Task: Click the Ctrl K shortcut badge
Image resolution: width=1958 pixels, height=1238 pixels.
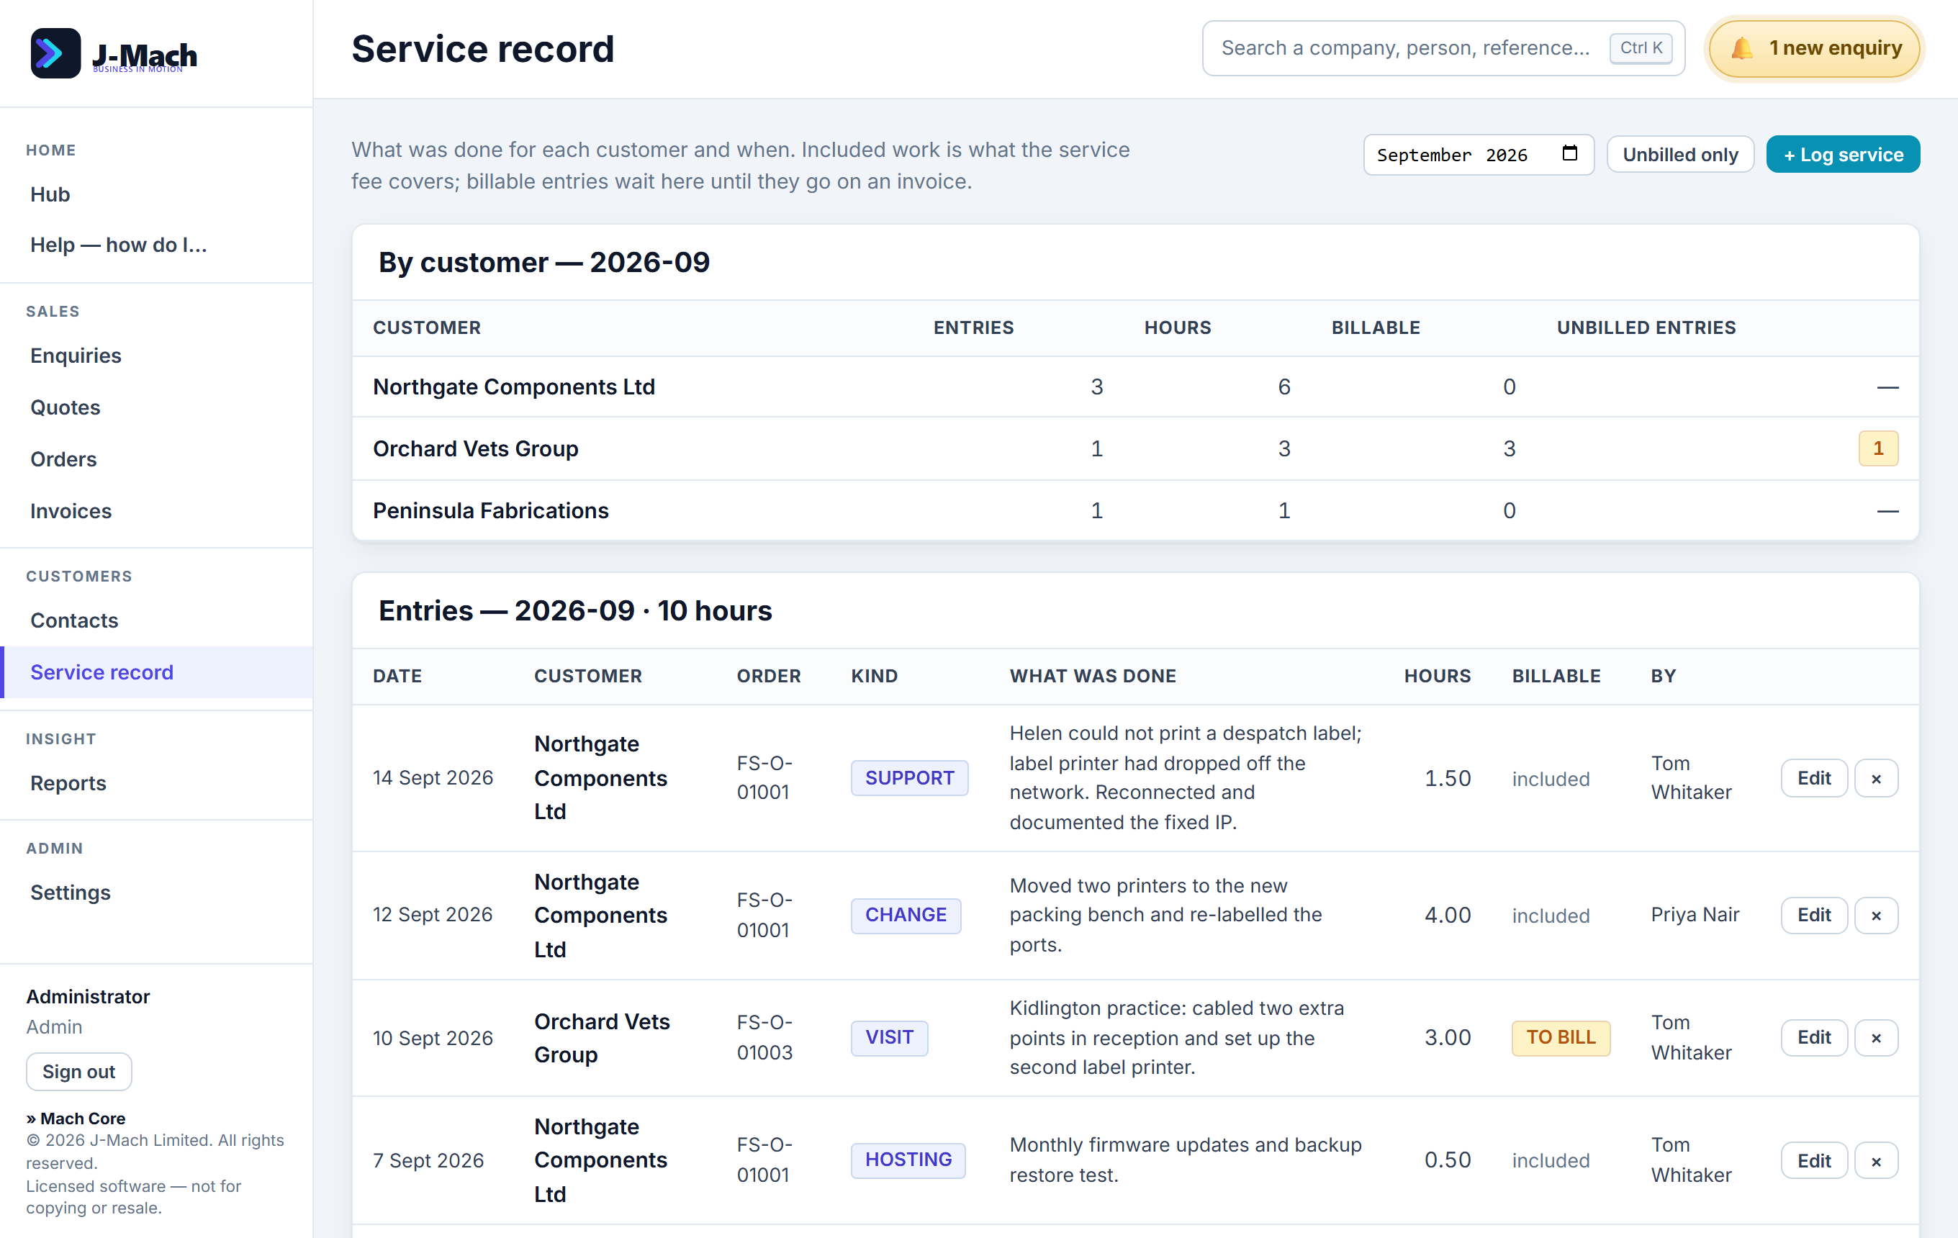Action: point(1641,48)
